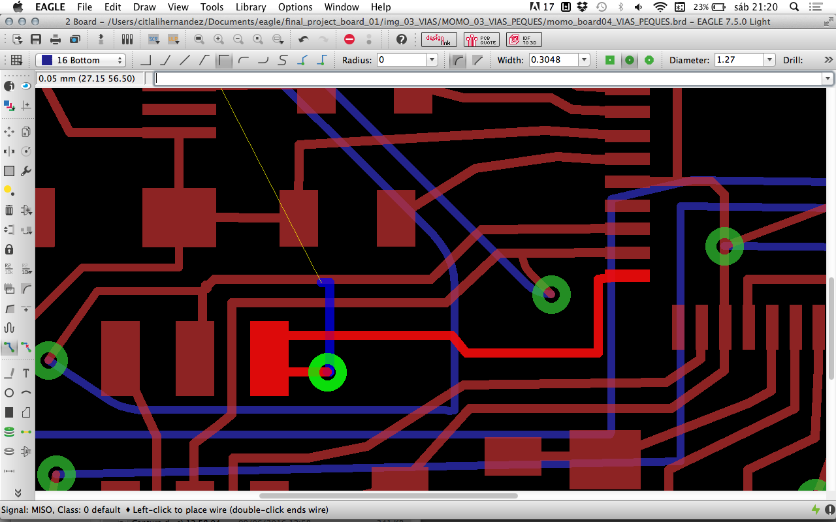Select the direct diagonal bend style
The width and height of the screenshot is (836, 522).
[x=185, y=60]
